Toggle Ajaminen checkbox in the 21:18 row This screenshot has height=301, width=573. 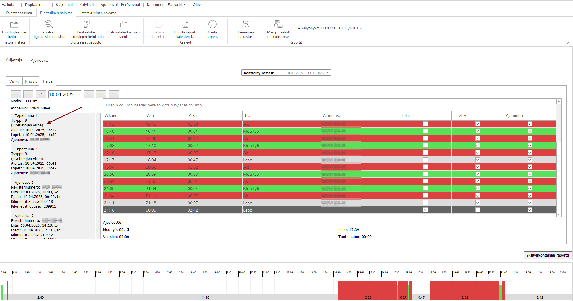tap(530, 210)
